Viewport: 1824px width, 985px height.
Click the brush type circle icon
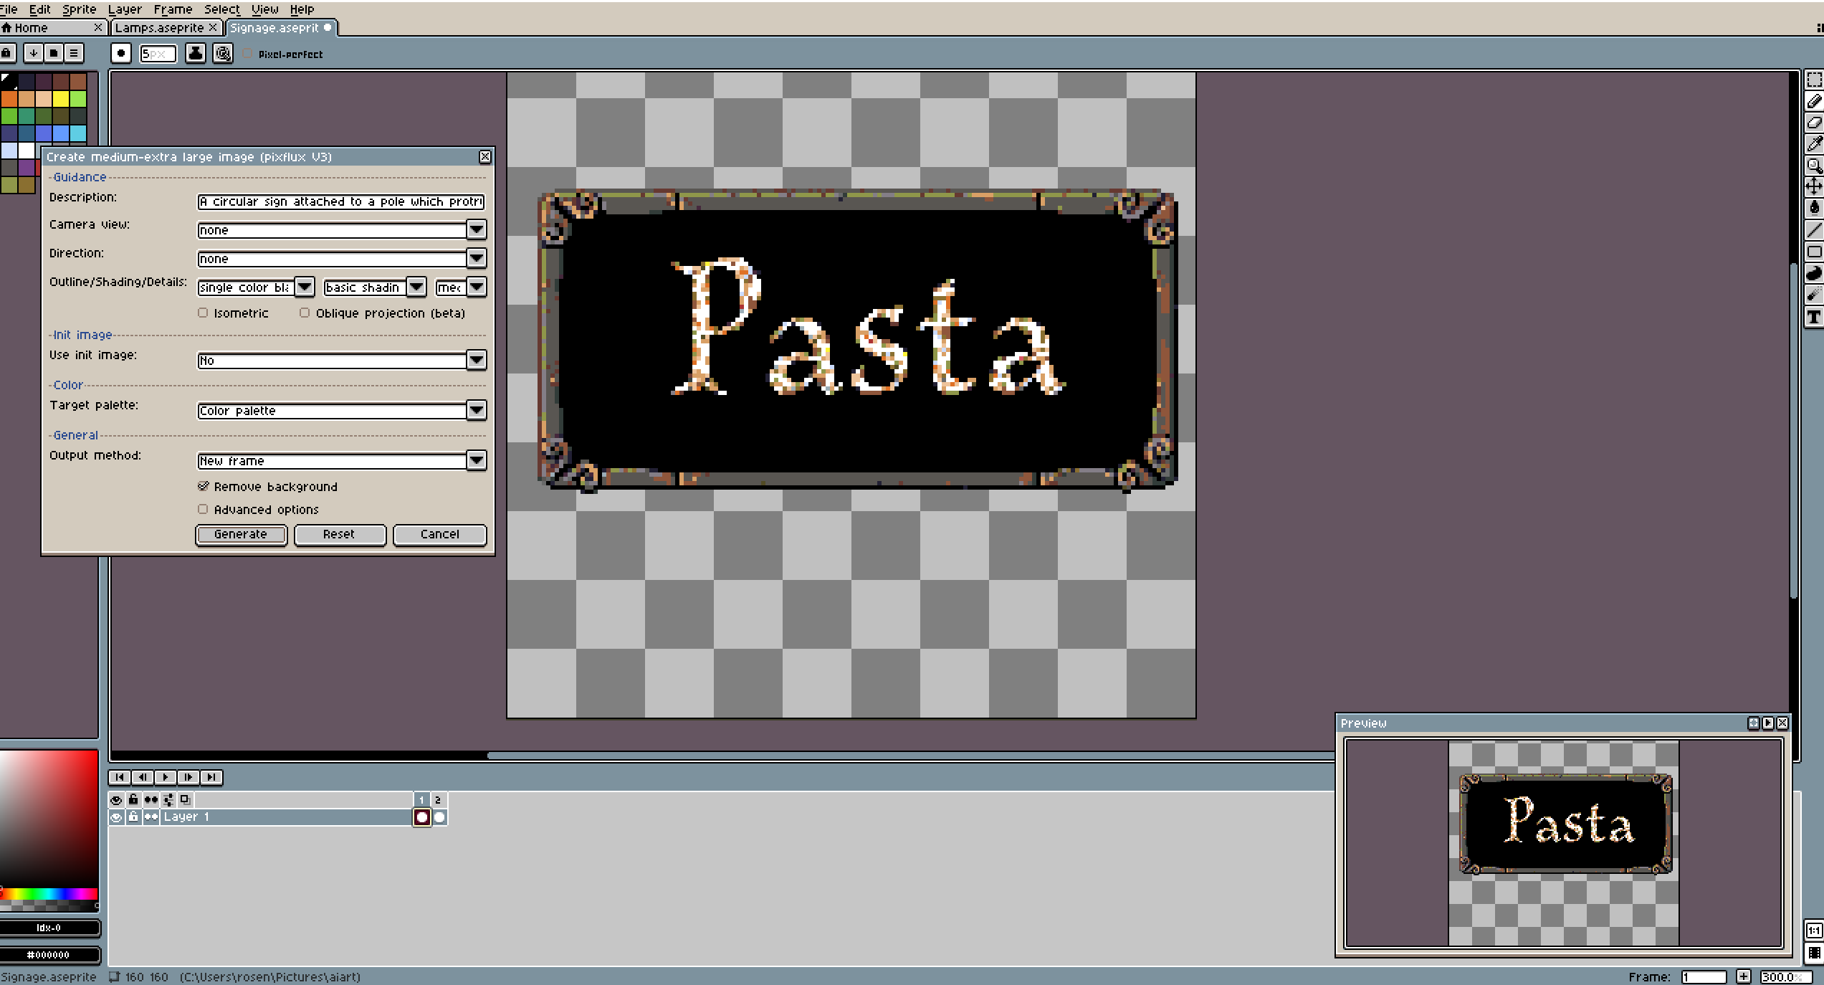coord(121,53)
